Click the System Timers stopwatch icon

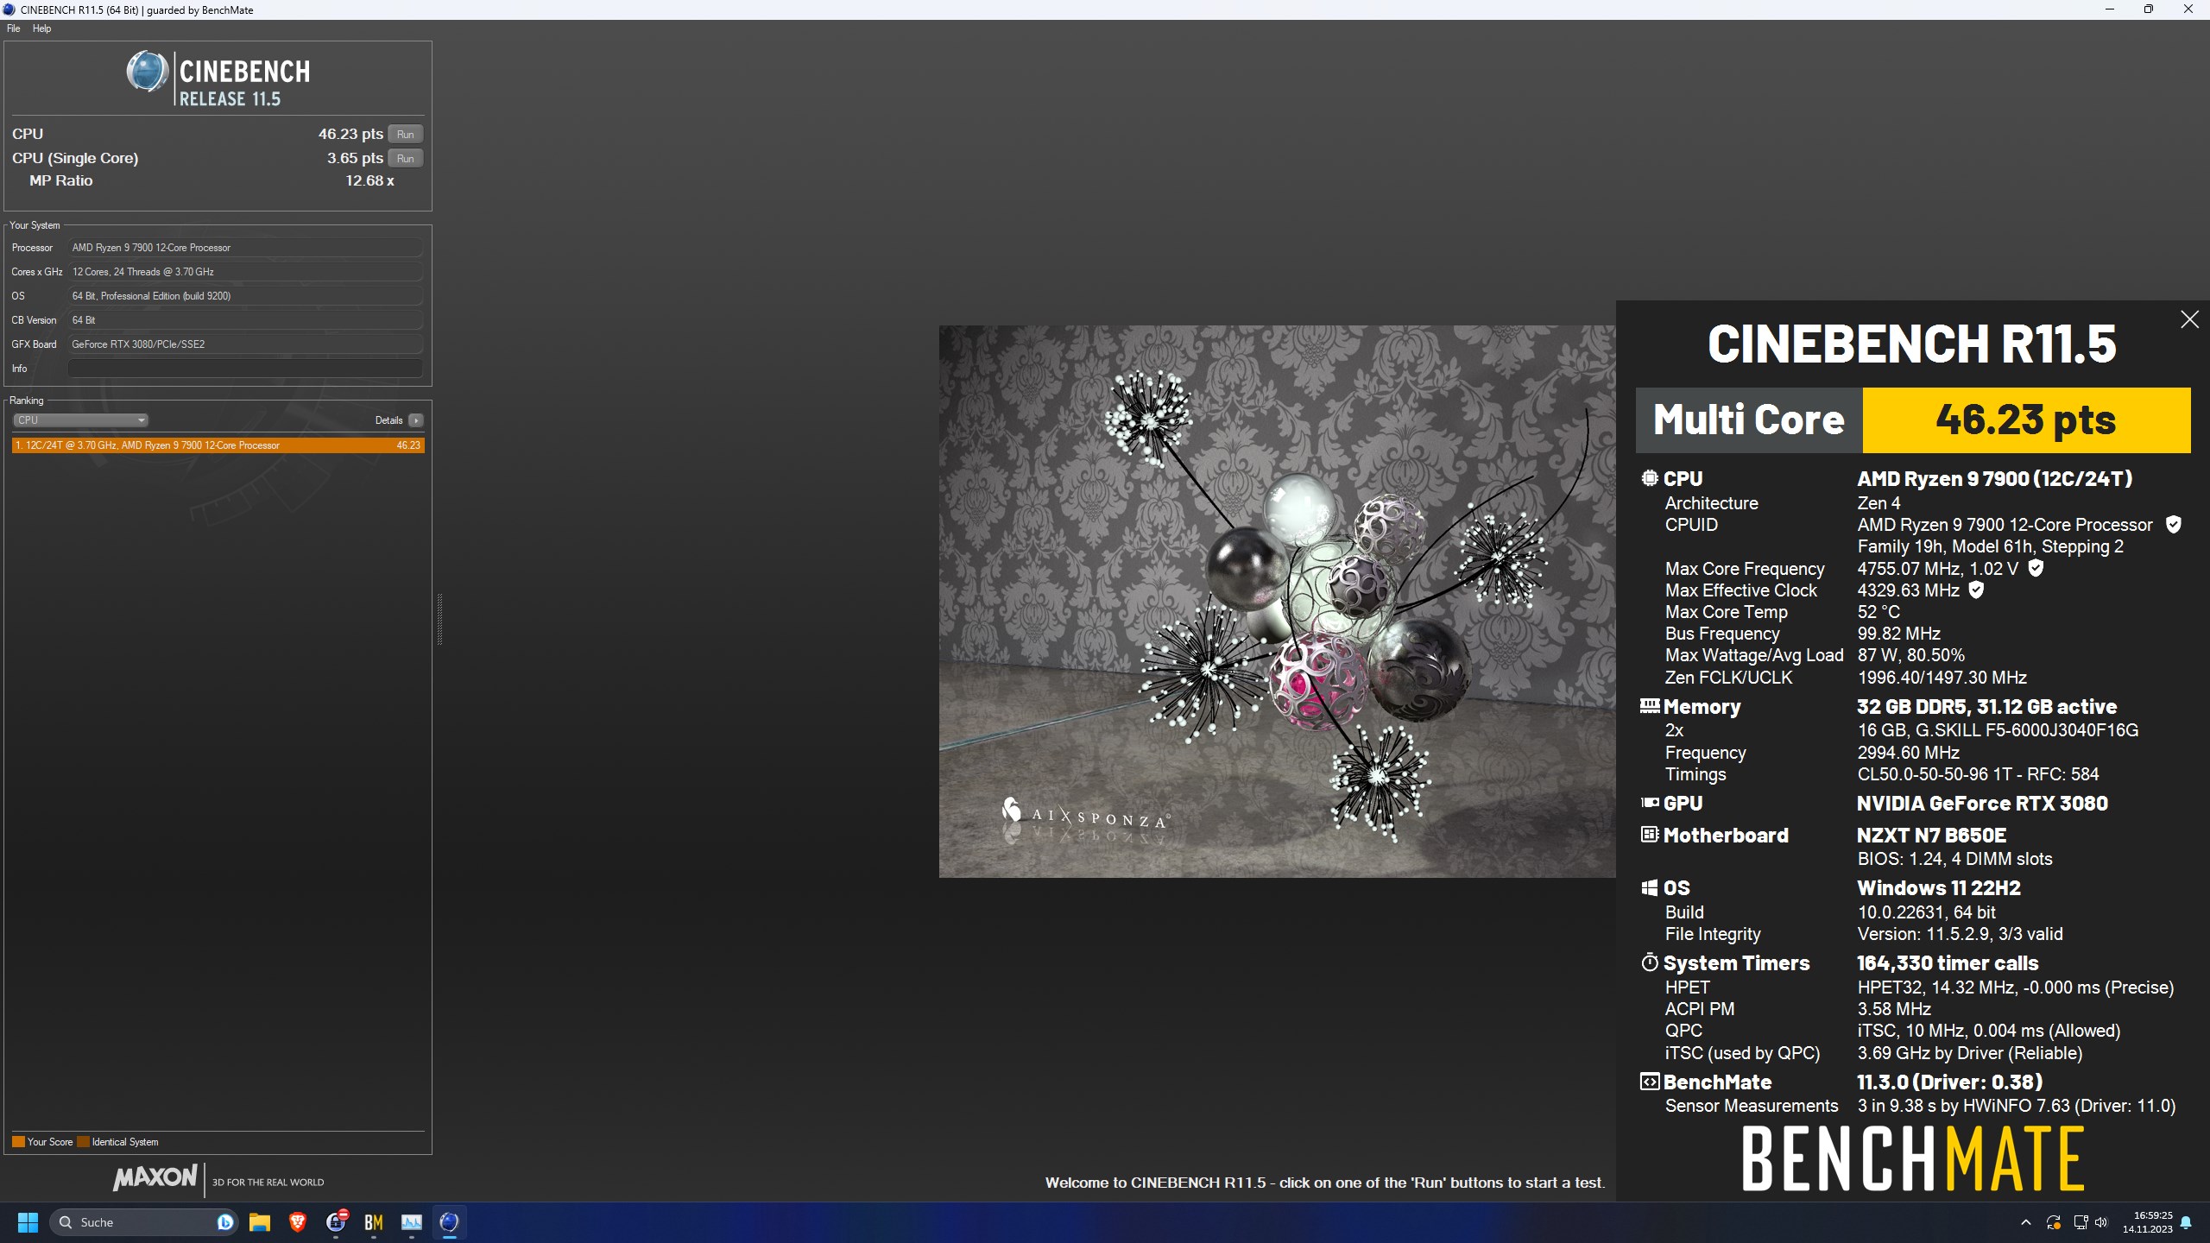pyautogui.click(x=1650, y=962)
